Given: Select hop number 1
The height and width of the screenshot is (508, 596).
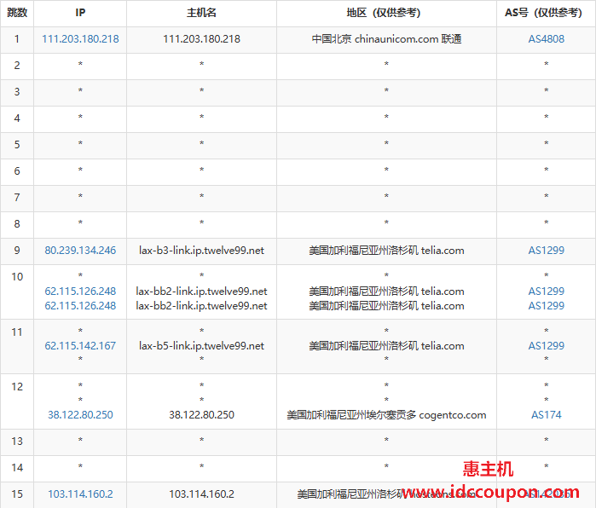Looking at the screenshot, I should click(x=17, y=39).
